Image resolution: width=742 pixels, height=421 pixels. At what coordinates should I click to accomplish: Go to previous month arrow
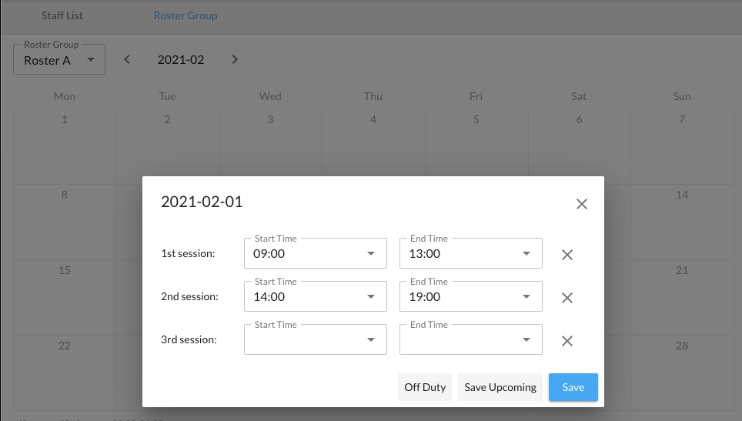[x=128, y=59]
